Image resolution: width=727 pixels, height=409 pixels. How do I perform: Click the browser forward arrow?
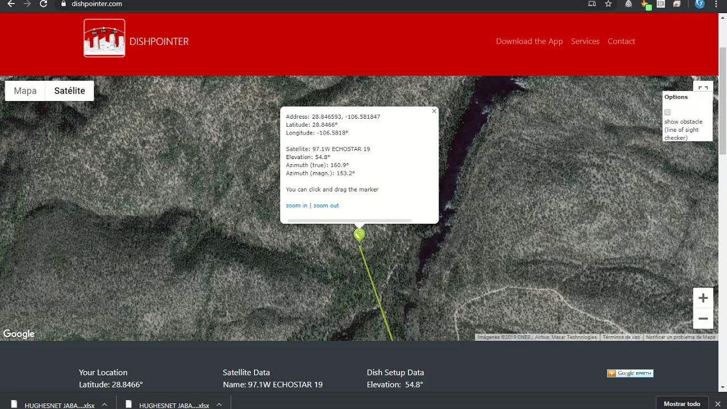click(27, 4)
